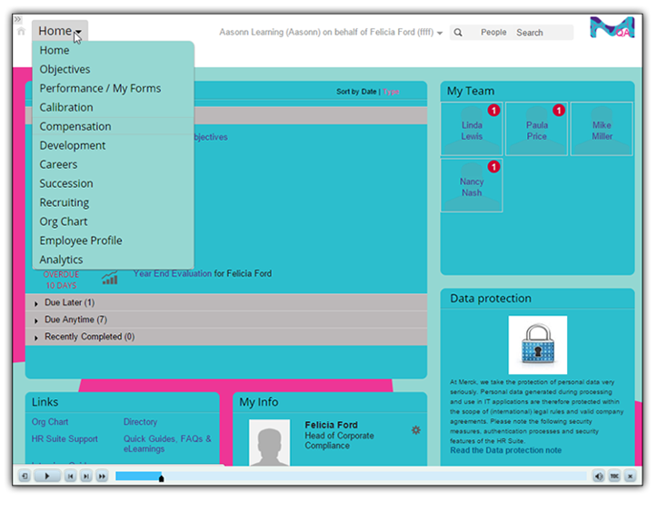Click the fast-forward button in playback bar

[102, 476]
